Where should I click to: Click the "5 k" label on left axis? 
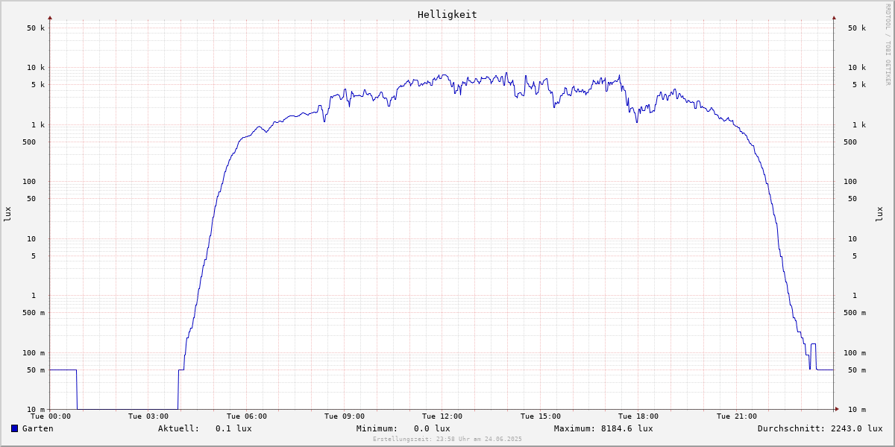tap(38, 85)
